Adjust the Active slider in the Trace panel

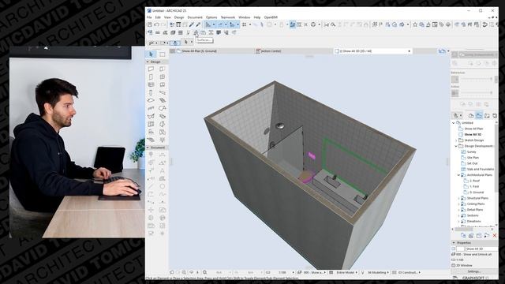click(477, 93)
